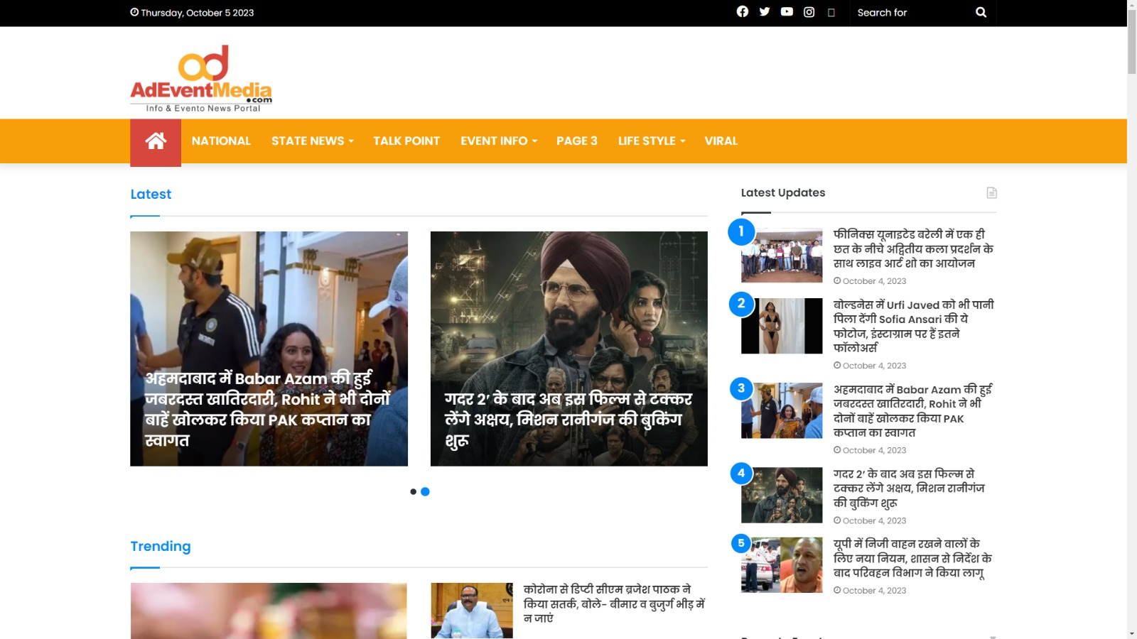
Task: Select the first slider dot
Action: pyautogui.click(x=413, y=491)
